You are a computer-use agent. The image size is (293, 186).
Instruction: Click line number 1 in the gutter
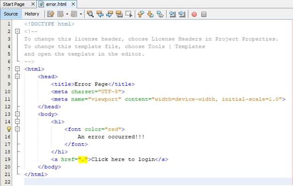9,24
